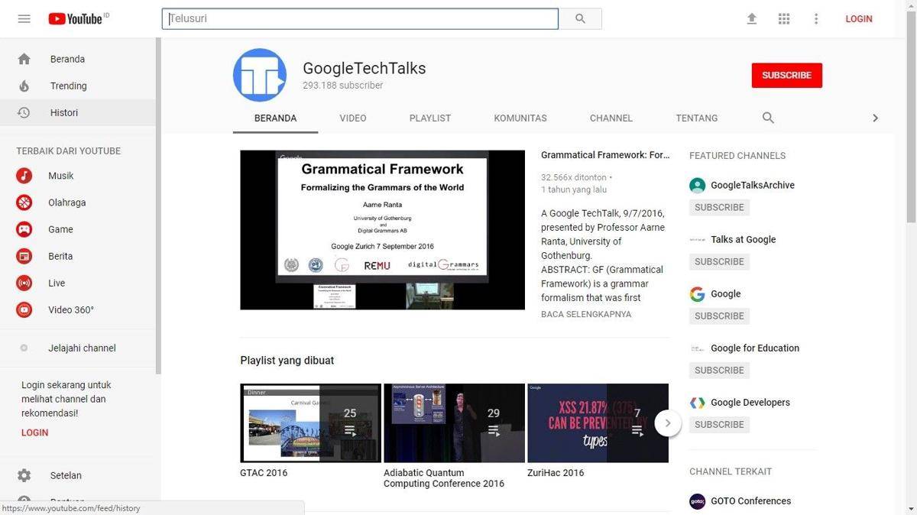The image size is (917, 515).
Task: Open ZuriHac 2016 title link
Action: [556, 473]
